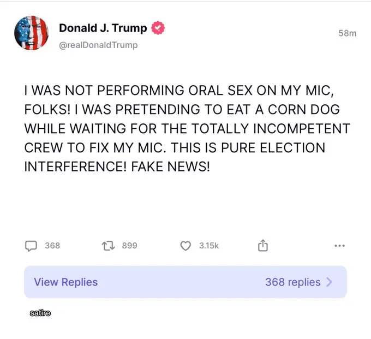Click the @realDonaldTrump handle

(98, 45)
